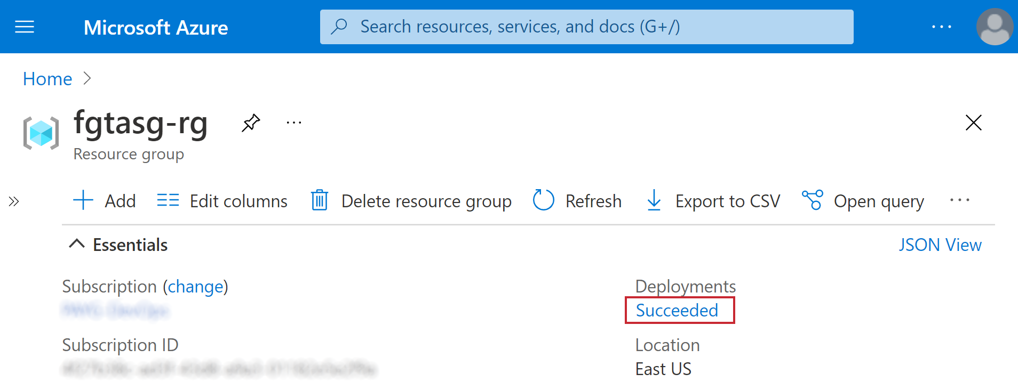The image size is (1018, 390).
Task: Navigate to Home via the breadcrumb
Action: coord(47,78)
